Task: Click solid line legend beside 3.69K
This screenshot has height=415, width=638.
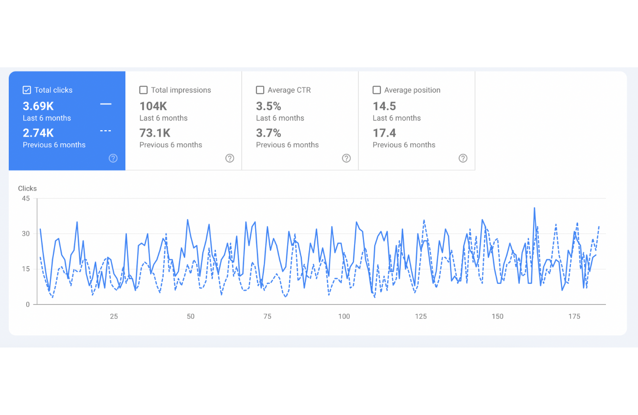Action: 105,104
